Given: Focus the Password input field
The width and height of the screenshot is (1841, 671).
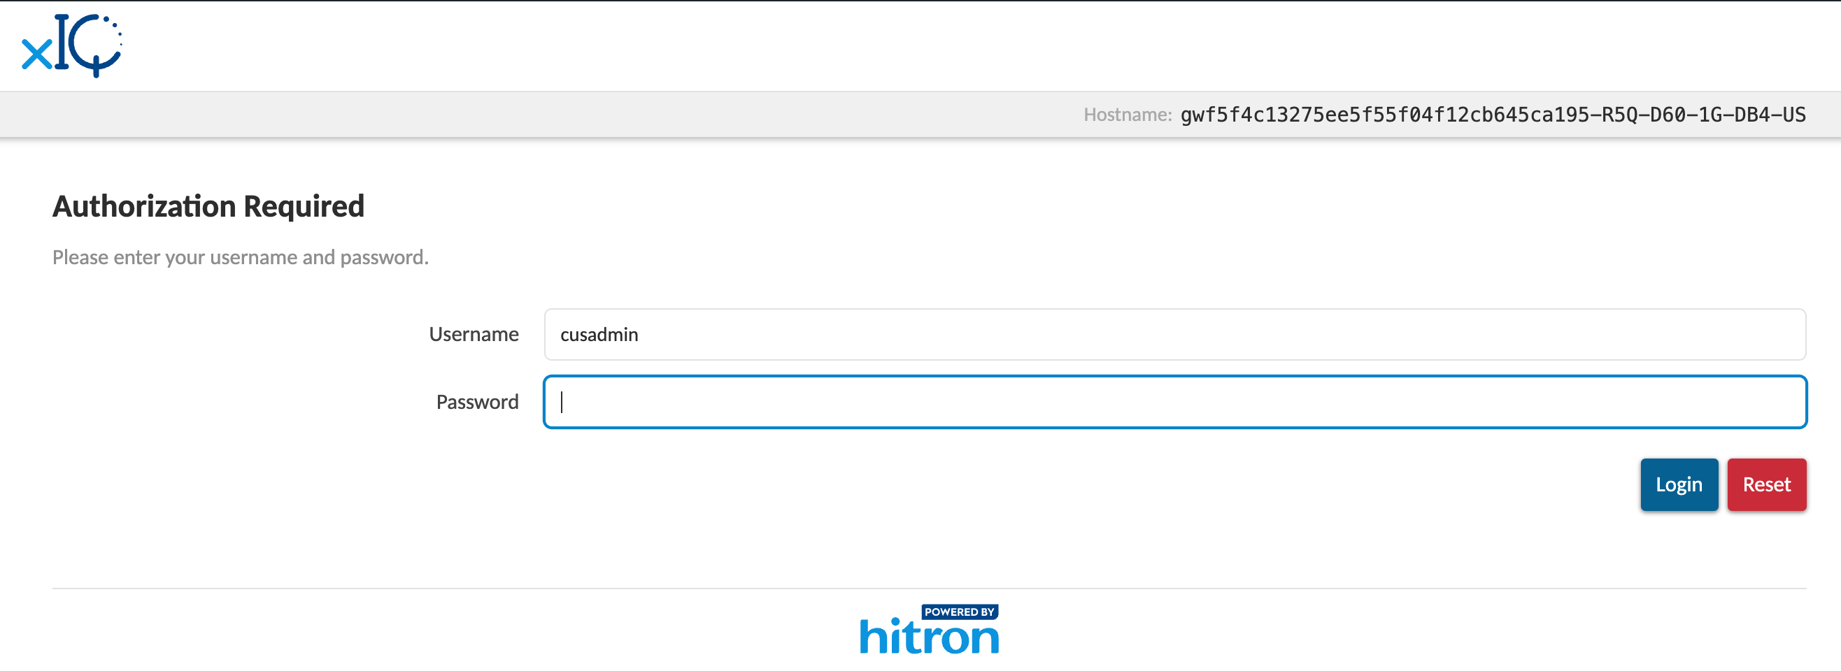Looking at the screenshot, I should 1174,402.
